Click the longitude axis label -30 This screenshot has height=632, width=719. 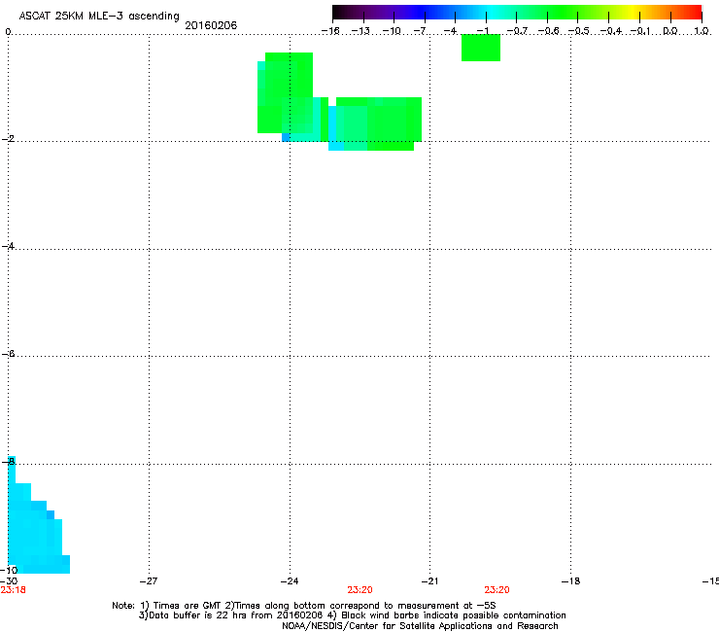[9, 581]
